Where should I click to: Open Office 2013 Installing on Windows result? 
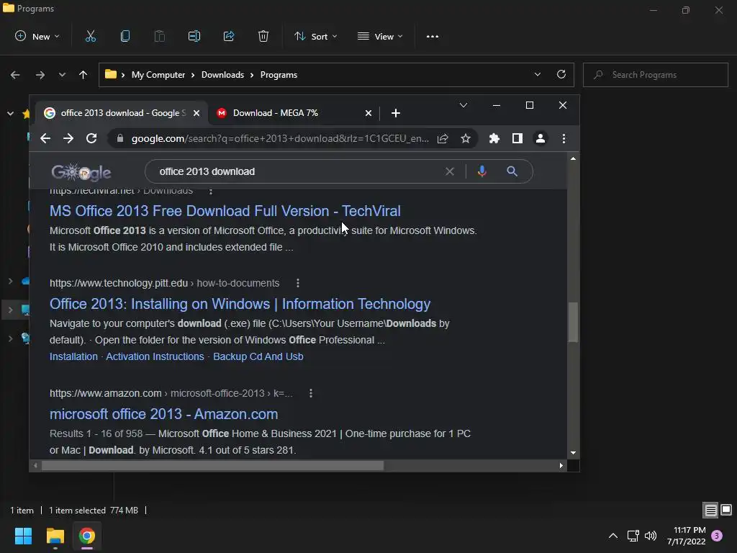pos(240,304)
